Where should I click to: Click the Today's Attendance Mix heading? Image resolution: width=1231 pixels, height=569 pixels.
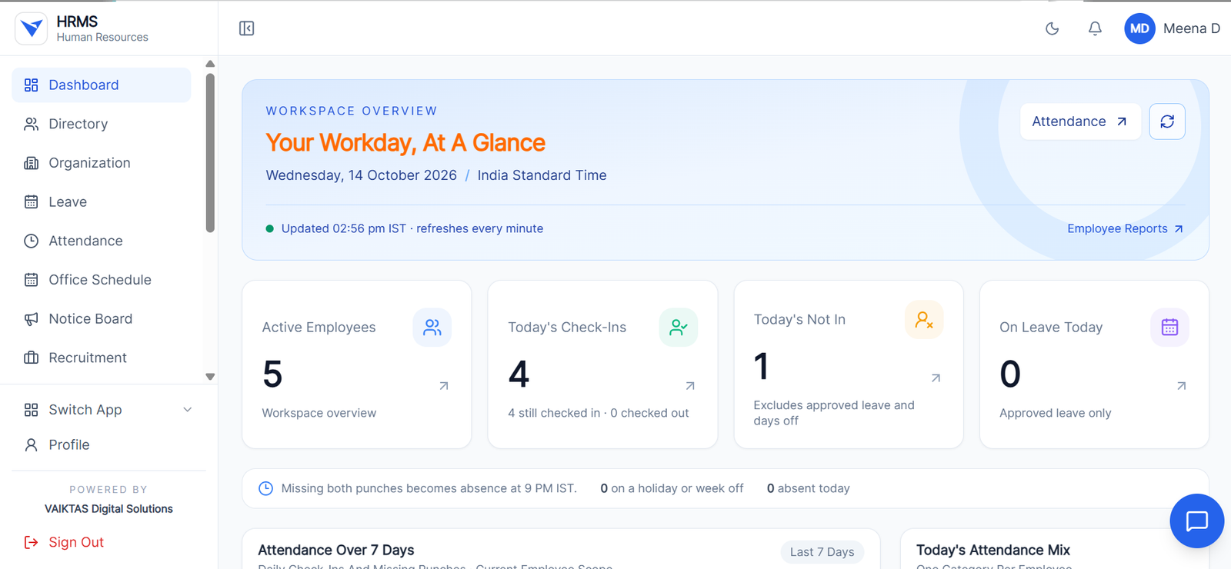pyautogui.click(x=993, y=550)
